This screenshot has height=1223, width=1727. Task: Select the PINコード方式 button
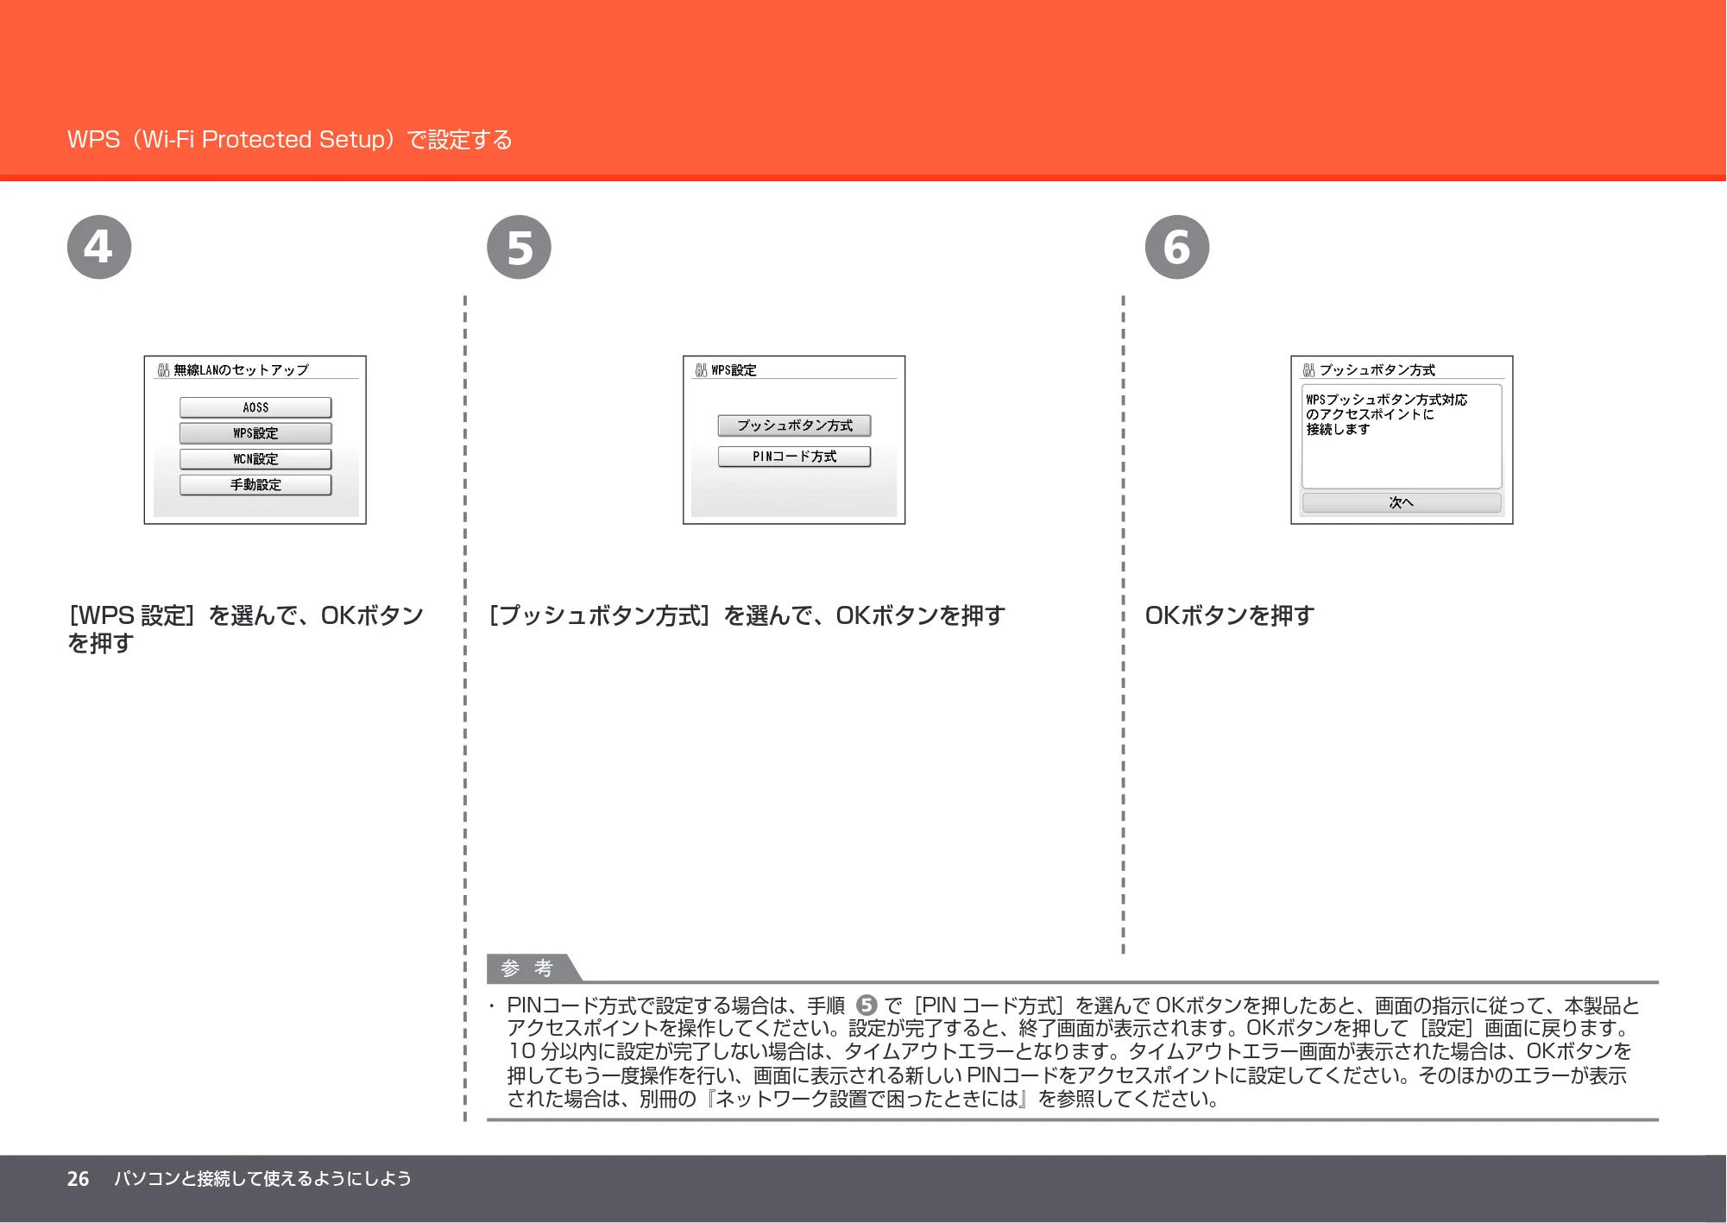pyautogui.click(x=794, y=457)
